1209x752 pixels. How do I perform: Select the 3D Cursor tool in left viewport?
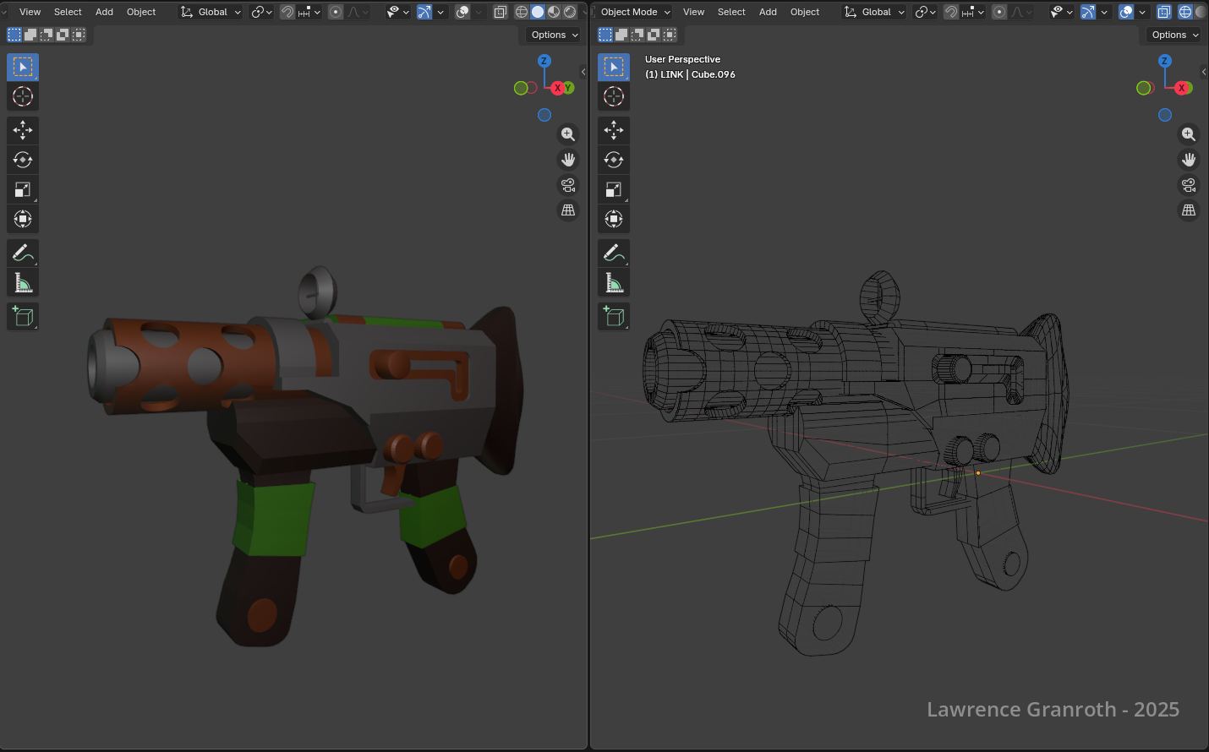[x=23, y=96]
